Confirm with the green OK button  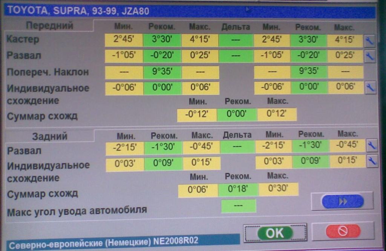[275, 233]
